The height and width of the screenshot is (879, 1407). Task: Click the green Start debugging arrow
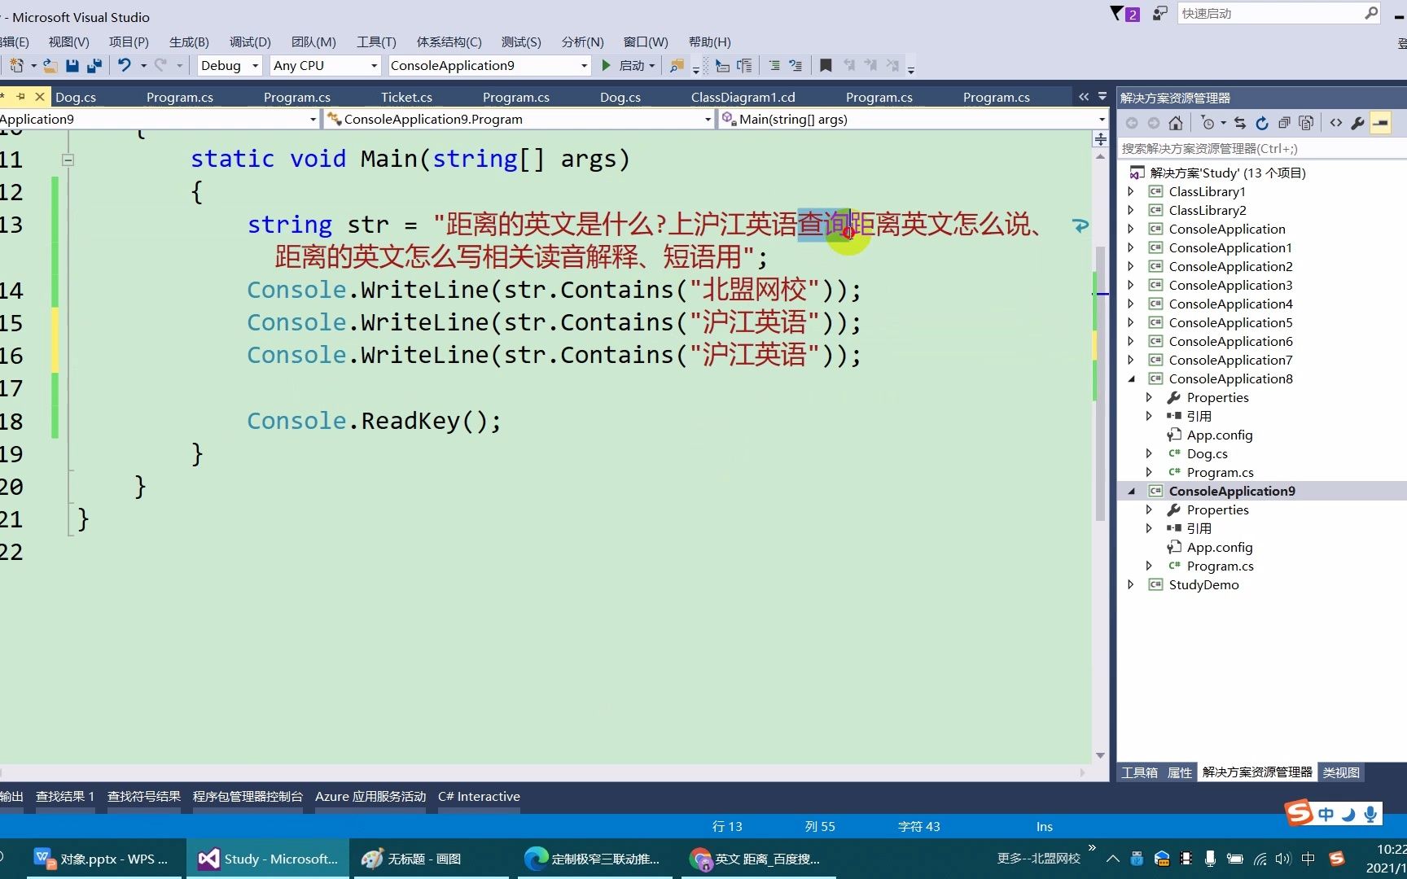(x=606, y=65)
